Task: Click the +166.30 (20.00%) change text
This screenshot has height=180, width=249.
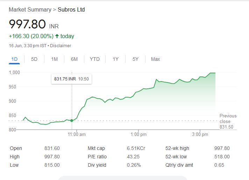Action: [x=31, y=36]
